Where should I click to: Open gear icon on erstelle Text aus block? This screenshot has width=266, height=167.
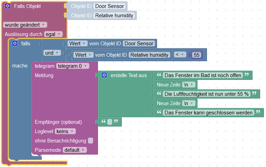coord(104,75)
